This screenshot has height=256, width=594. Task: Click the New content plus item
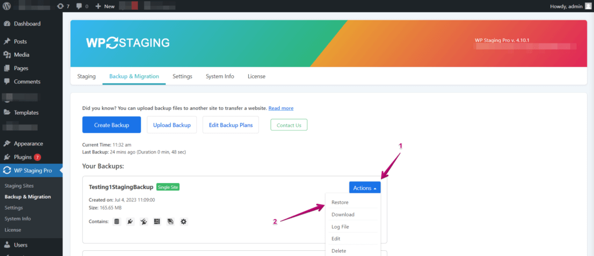pyautogui.click(x=105, y=6)
